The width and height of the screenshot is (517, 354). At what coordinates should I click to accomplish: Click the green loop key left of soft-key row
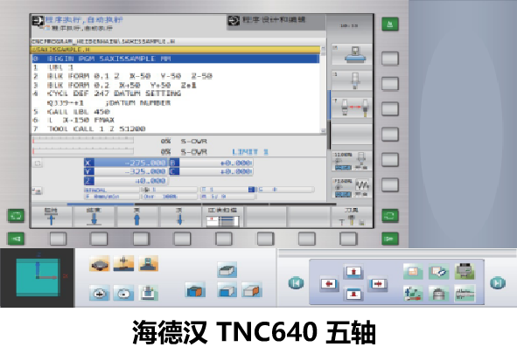pos(16,216)
